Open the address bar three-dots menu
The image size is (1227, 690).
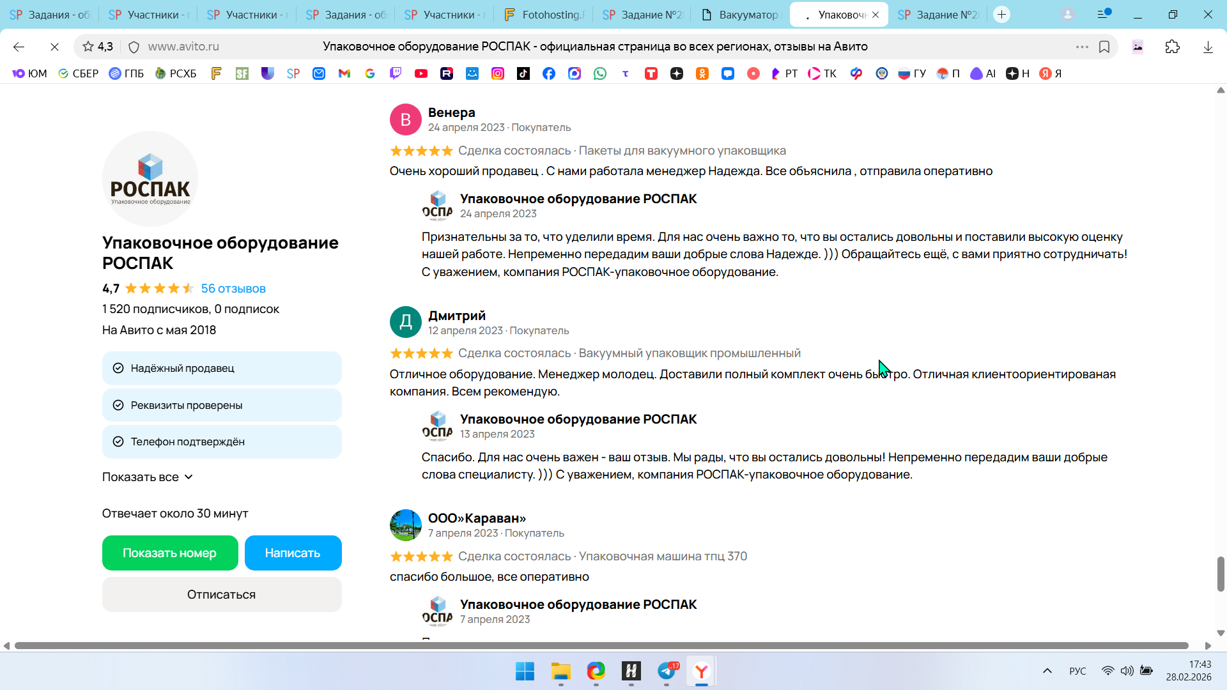click(x=1081, y=47)
